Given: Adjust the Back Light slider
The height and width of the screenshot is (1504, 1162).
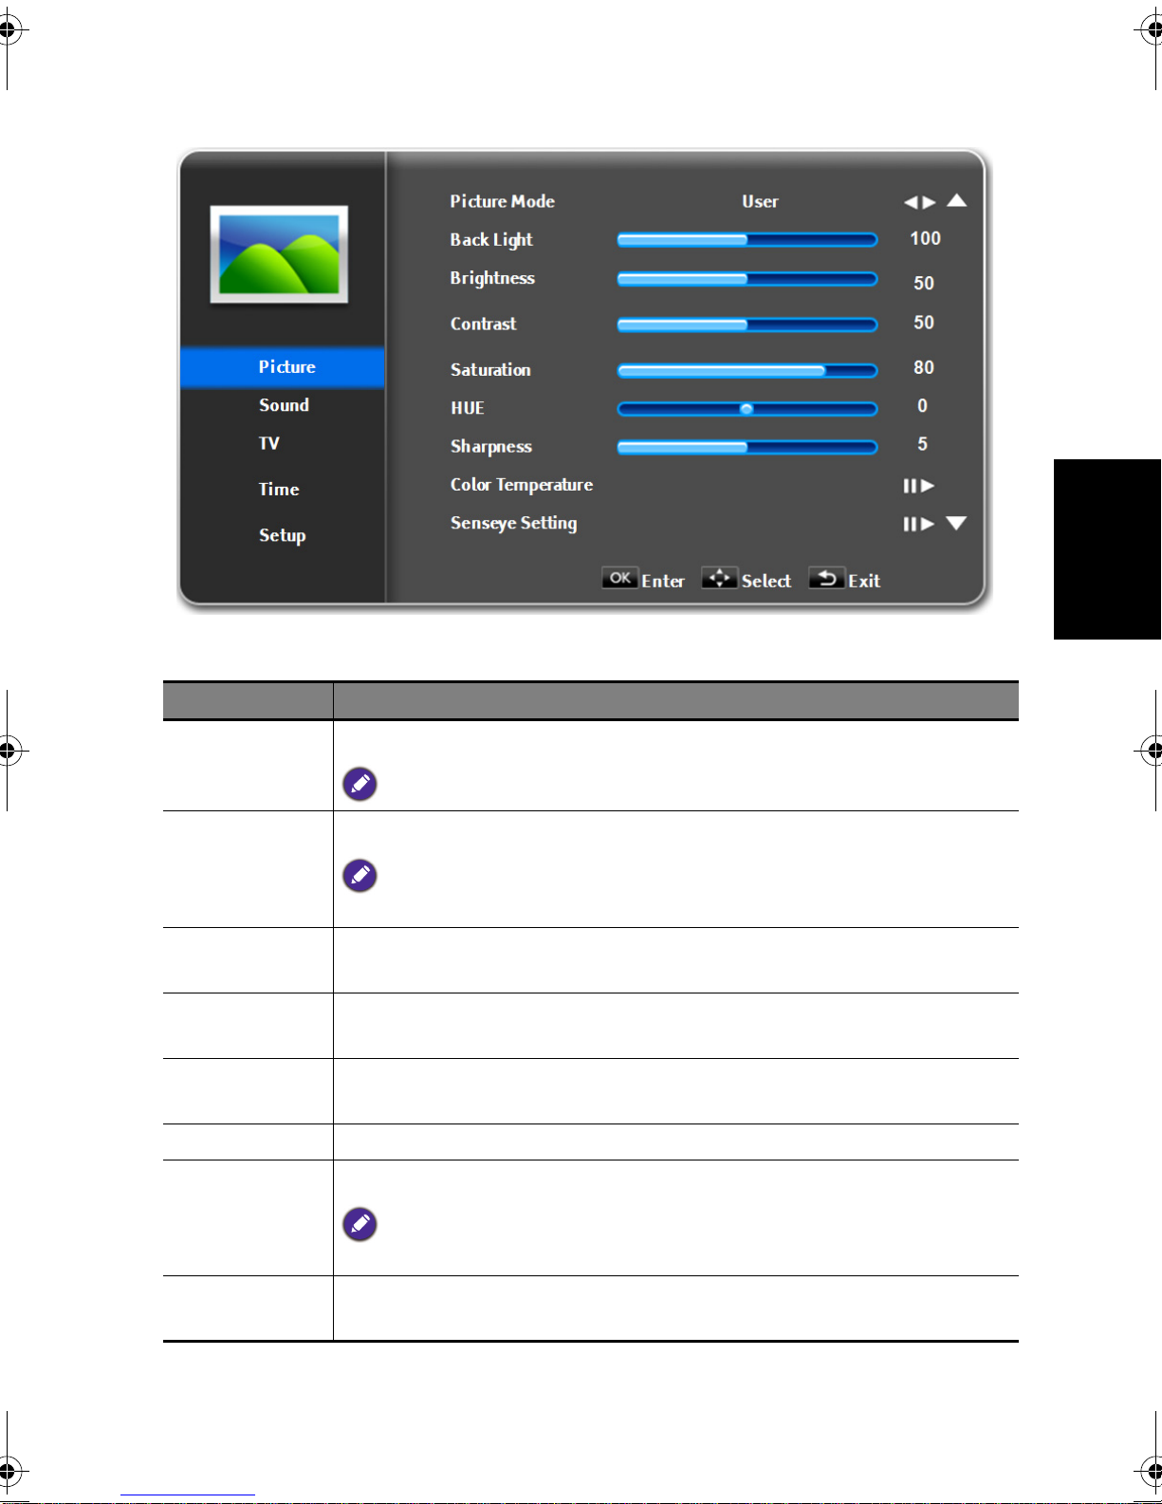Looking at the screenshot, I should tap(747, 240).
